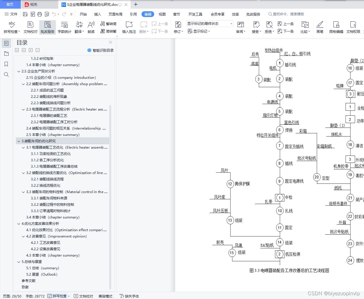This screenshot has height=299, width=364.
Task: Open restrict editing (限制编辑)
Action: (x=336, y=27)
